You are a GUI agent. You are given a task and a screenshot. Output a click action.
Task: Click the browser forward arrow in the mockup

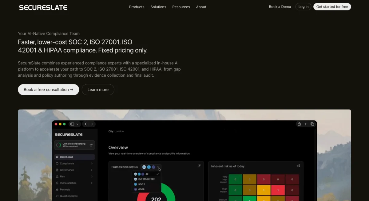pos(92,124)
